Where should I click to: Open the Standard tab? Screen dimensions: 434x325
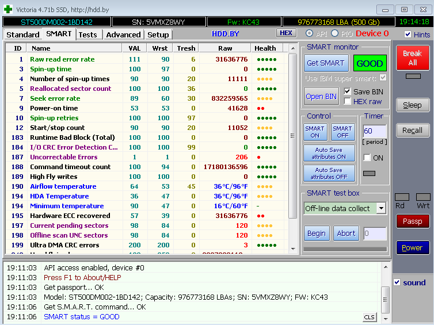[x=22, y=35]
